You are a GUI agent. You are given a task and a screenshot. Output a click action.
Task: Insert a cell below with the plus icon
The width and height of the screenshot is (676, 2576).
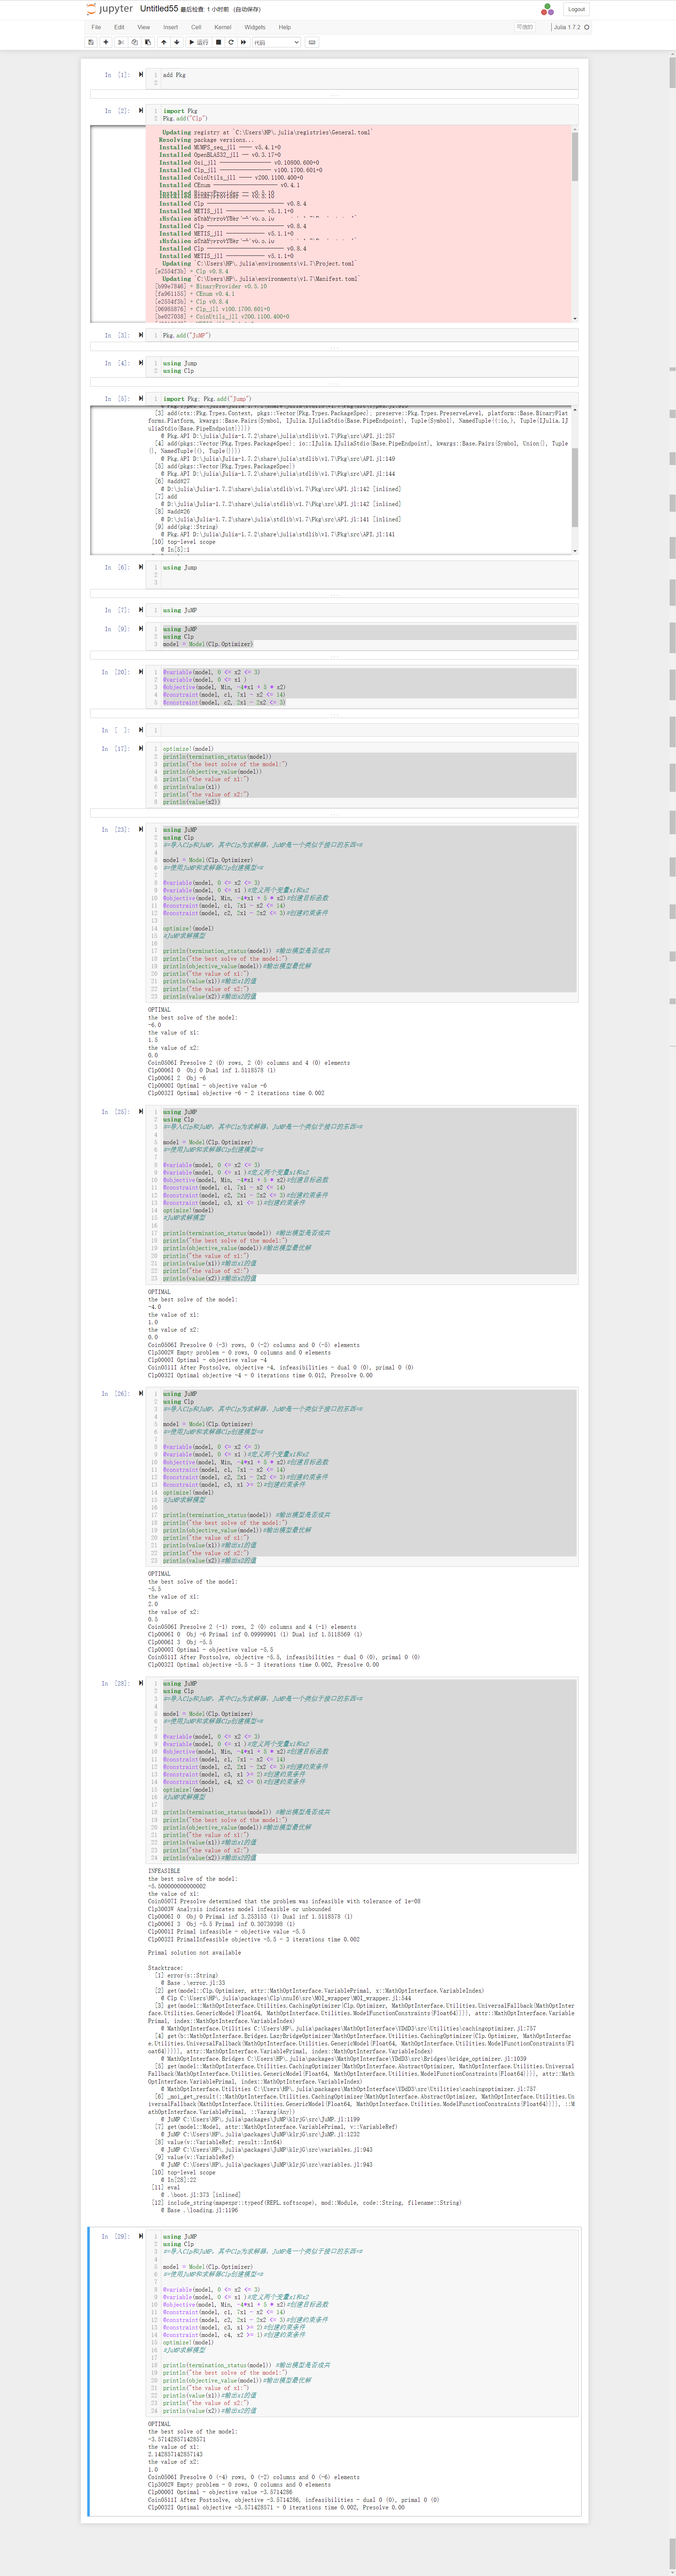(106, 42)
